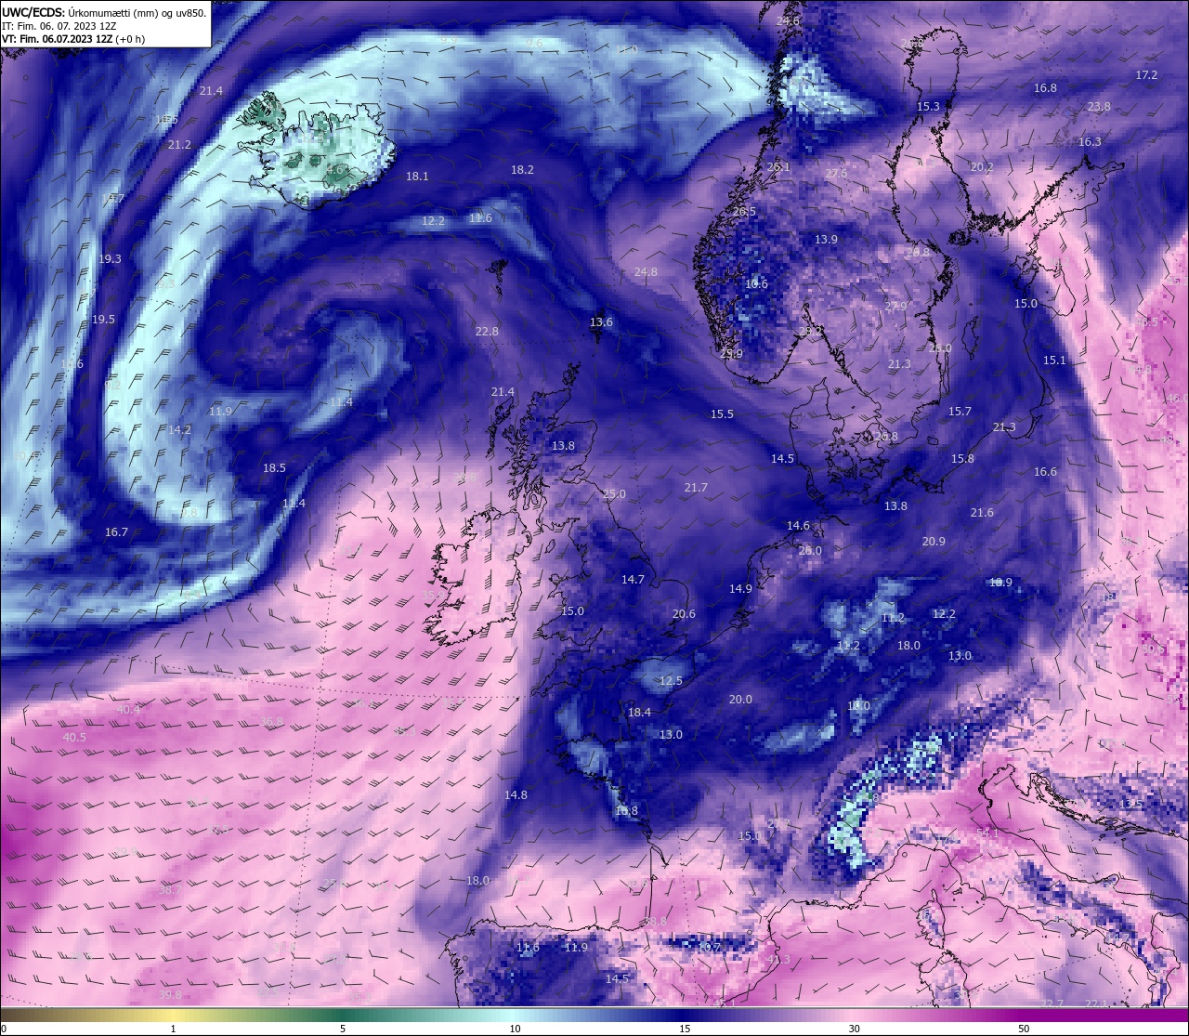This screenshot has width=1189, height=1036.
Task: Click the map value '16.8' at the upper right
Action: tap(1045, 88)
